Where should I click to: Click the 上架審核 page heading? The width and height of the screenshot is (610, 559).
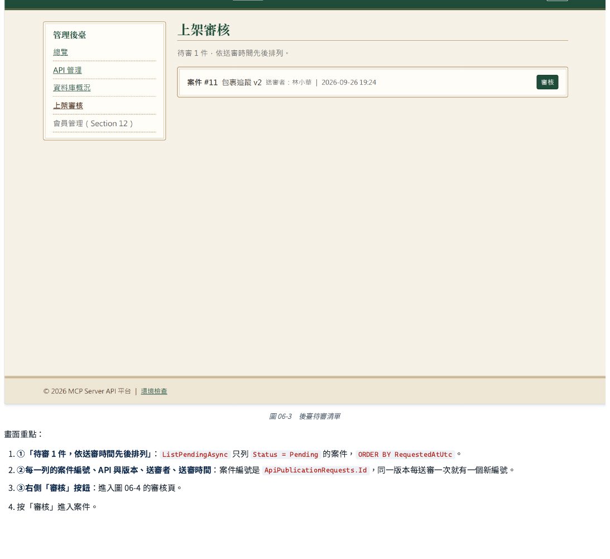204,30
